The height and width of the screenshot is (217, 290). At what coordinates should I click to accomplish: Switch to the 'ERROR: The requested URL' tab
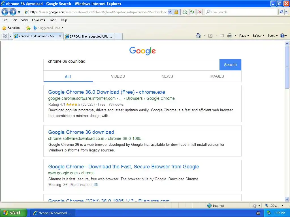click(x=89, y=36)
